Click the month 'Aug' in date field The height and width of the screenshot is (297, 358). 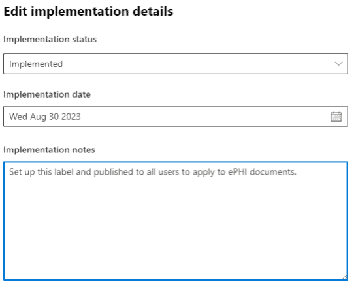coord(38,117)
